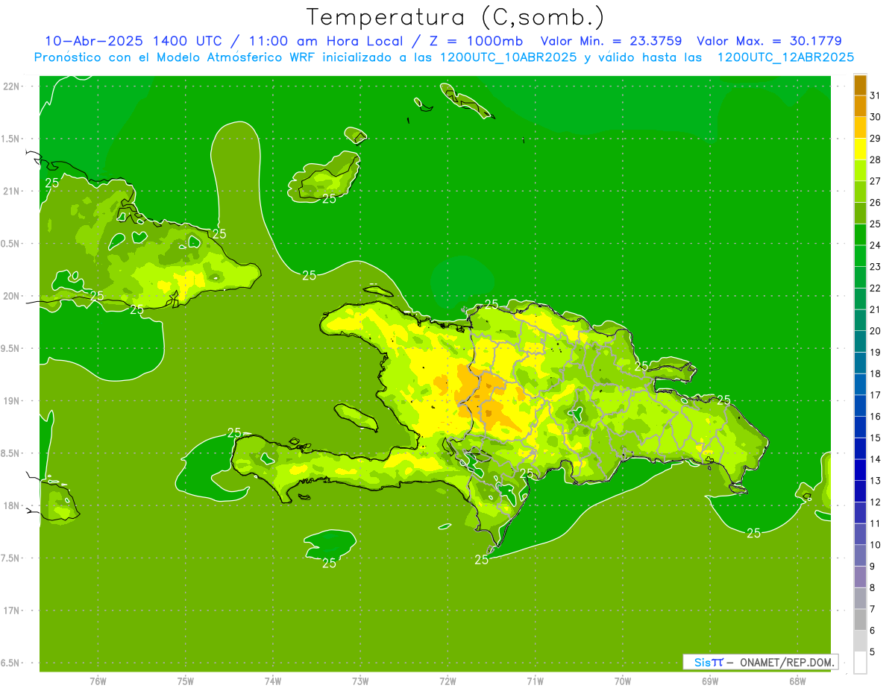Click the longitude label "72W"

[448, 681]
